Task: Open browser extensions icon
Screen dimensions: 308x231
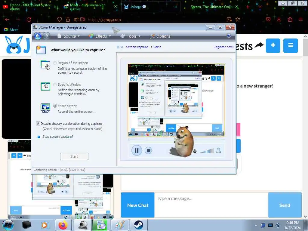Action: click(290, 19)
